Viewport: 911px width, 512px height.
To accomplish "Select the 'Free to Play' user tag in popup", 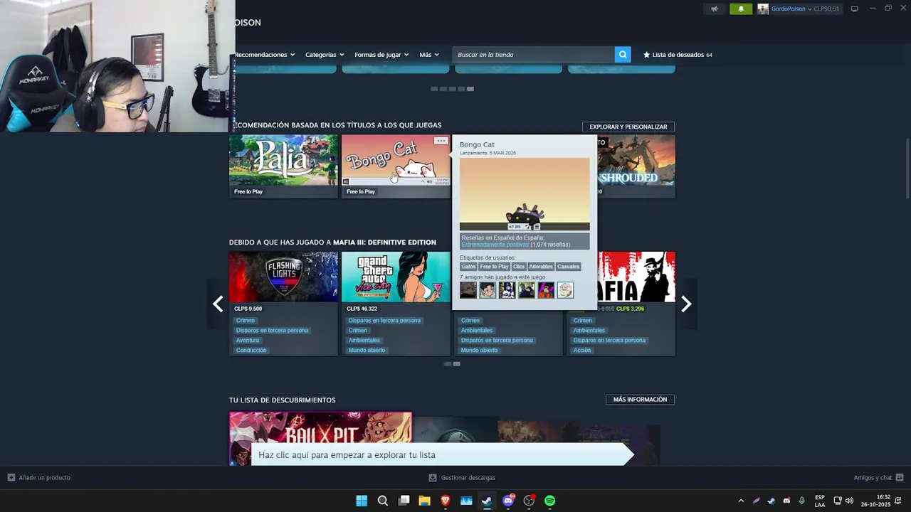I will point(494,267).
